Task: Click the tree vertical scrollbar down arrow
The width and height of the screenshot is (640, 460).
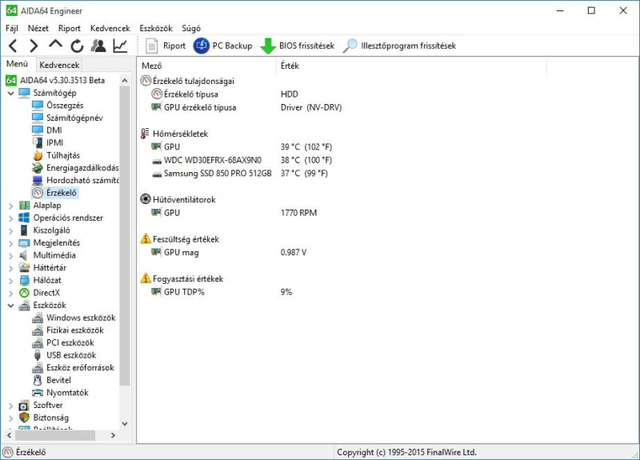Action: pyautogui.click(x=125, y=424)
